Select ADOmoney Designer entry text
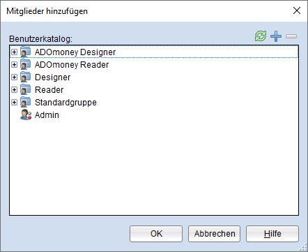308x252 pixels. click(75, 52)
